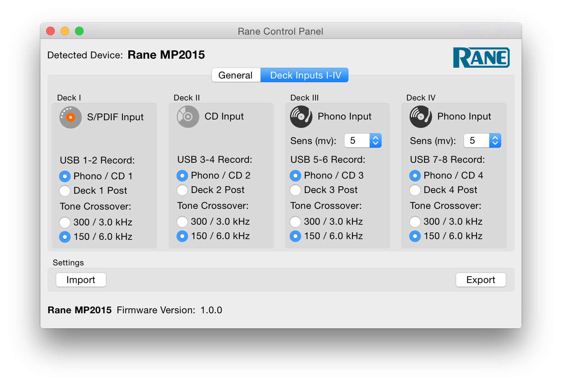The height and width of the screenshot is (386, 562).
Task: Click the Export settings button
Action: 481,280
